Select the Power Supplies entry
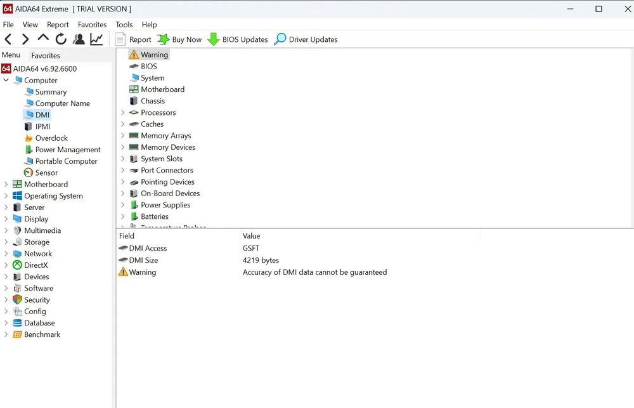 (x=165, y=205)
